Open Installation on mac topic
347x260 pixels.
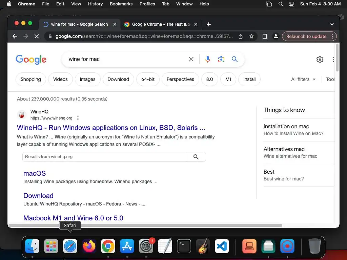pyautogui.click(x=299, y=130)
